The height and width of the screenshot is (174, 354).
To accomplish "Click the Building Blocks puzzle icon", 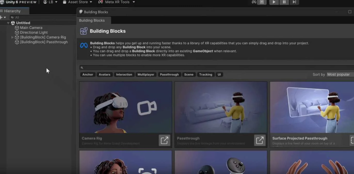I will pyautogui.click(x=84, y=31).
